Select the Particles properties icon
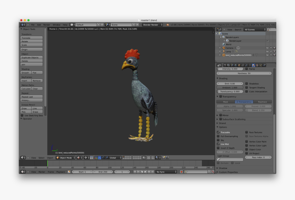The height and width of the screenshot is (200, 295). pos(261,65)
